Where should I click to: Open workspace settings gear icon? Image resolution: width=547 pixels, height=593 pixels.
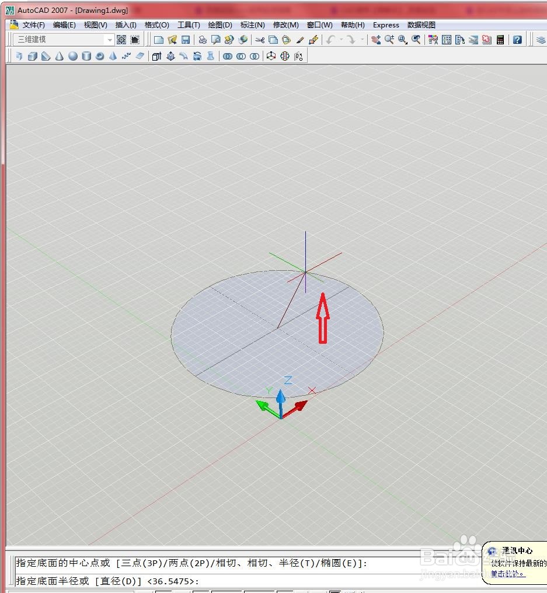(x=121, y=40)
